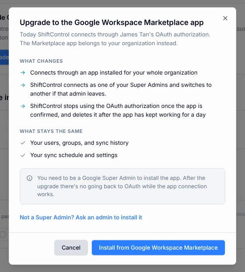Click the info icon in the notice box
Viewport: 245px width, 272px height.
pyautogui.click(x=29, y=178)
